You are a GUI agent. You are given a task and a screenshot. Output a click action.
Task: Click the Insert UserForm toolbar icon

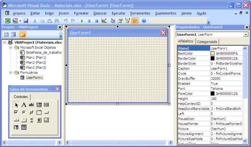[x=15, y=21]
